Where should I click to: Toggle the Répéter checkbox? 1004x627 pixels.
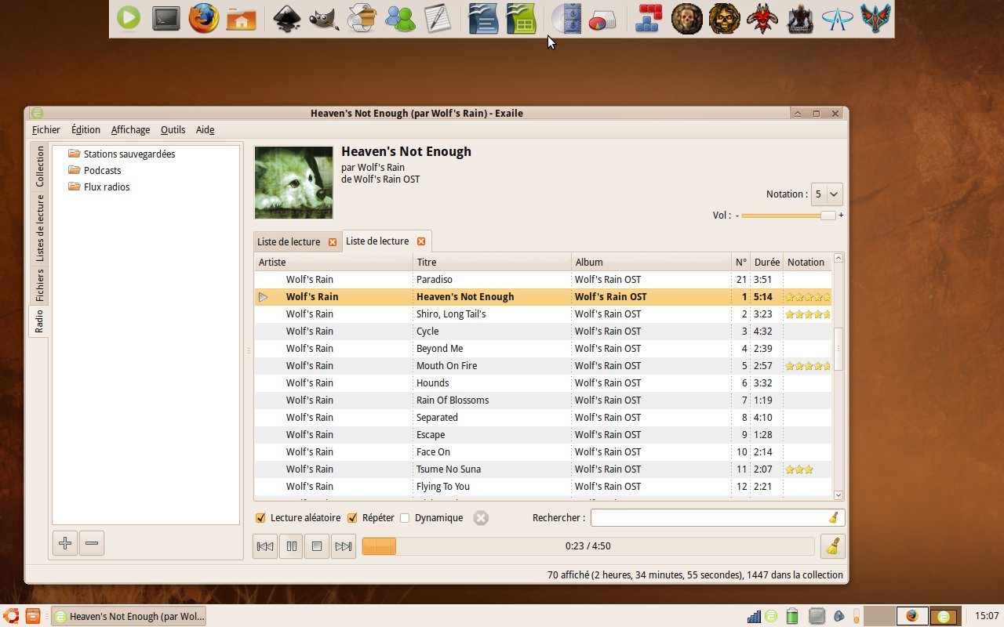click(x=352, y=517)
